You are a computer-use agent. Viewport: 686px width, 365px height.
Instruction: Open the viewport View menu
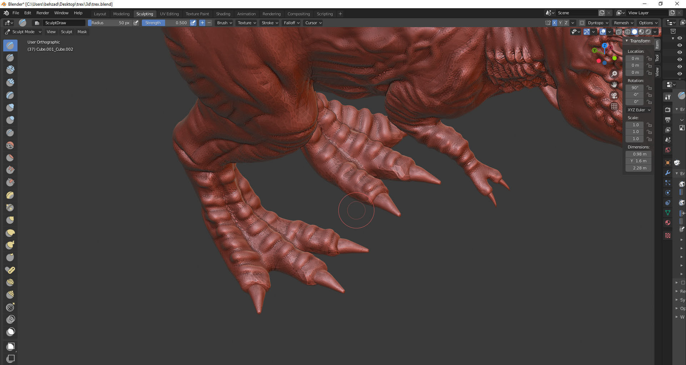point(51,32)
